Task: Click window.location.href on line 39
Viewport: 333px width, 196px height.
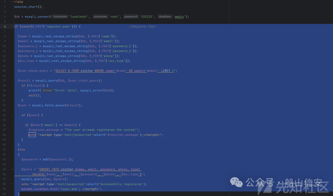Action: (39, 189)
